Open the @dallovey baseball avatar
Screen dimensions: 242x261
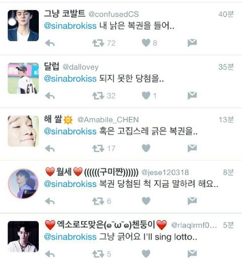pos(23,78)
